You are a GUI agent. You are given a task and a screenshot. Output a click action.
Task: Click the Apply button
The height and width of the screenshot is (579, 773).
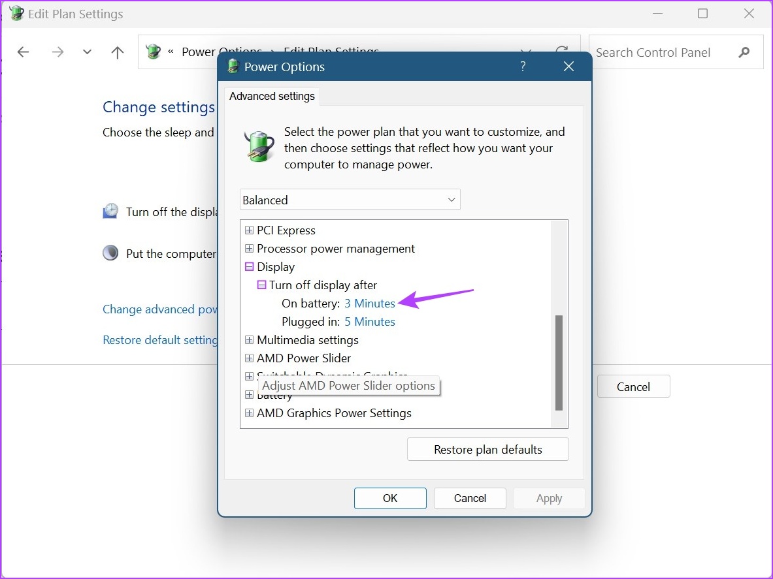tap(549, 498)
